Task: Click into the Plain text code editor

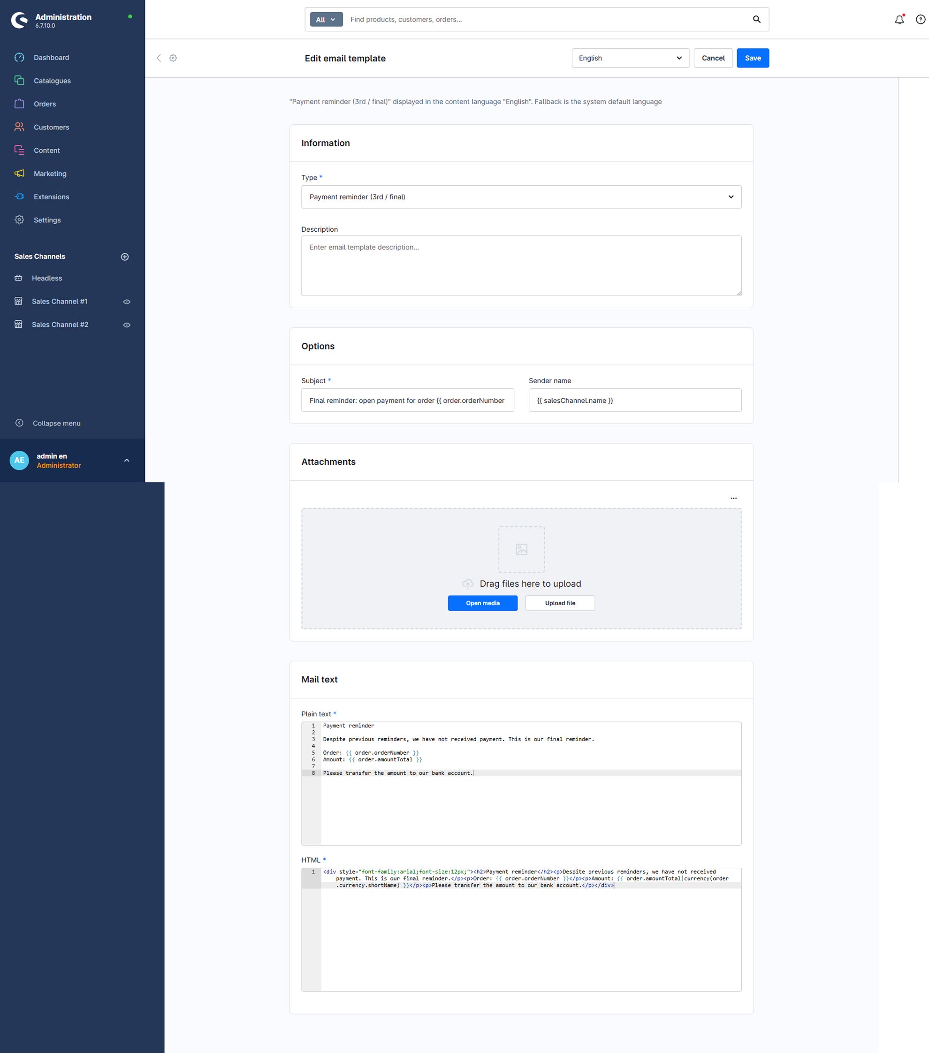Action: pyautogui.click(x=521, y=783)
